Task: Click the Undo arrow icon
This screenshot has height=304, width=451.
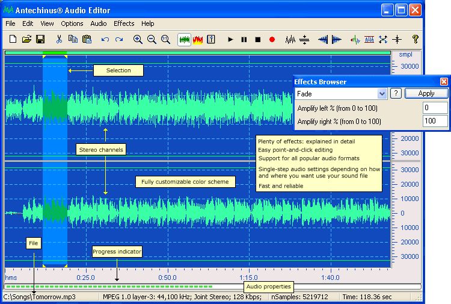Action: coord(105,40)
